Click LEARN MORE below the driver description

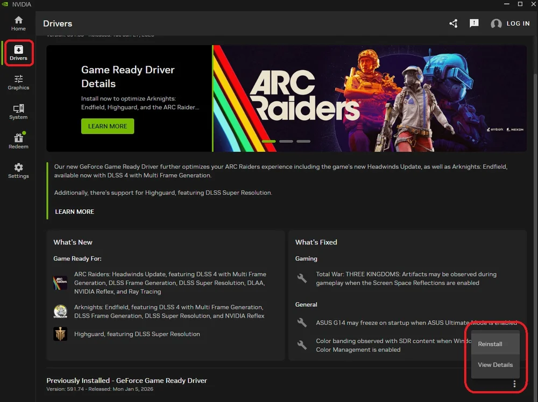click(x=74, y=211)
